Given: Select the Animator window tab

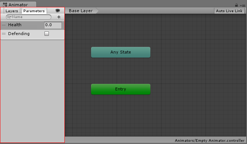Looking at the screenshot, I should (x=18, y=5).
